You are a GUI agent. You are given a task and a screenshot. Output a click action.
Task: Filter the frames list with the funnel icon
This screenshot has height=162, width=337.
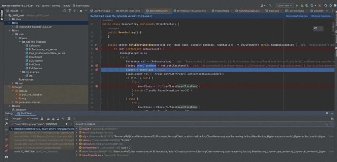[x=66, y=124]
